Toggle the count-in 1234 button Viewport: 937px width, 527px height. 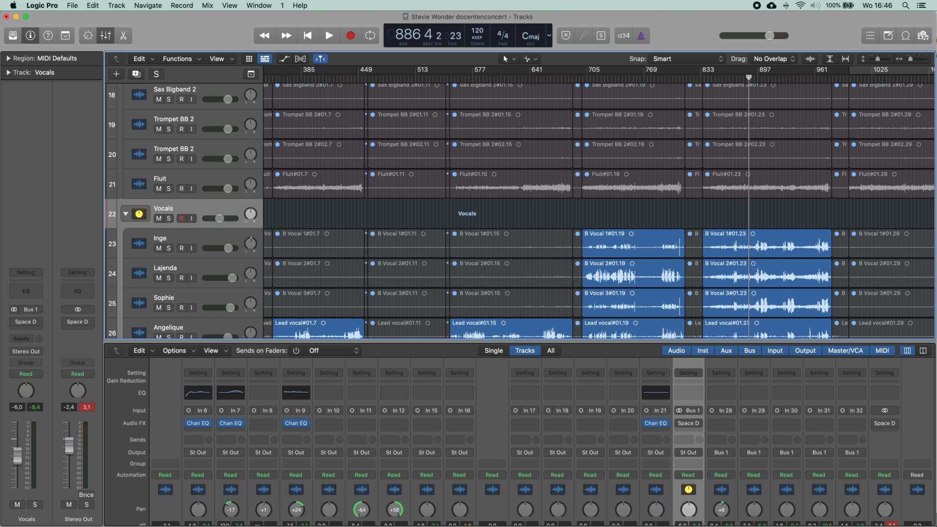pos(623,36)
